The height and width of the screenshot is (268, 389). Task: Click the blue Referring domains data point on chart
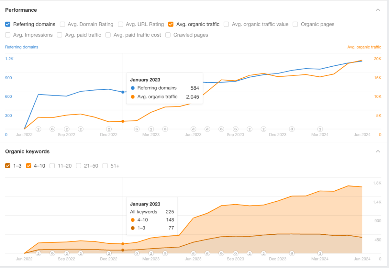tap(123, 92)
